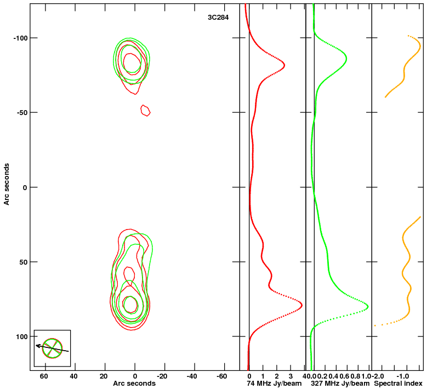Click the red 74 MHz profile's northern peak
This screenshot has width=427, height=389.
[283, 65]
